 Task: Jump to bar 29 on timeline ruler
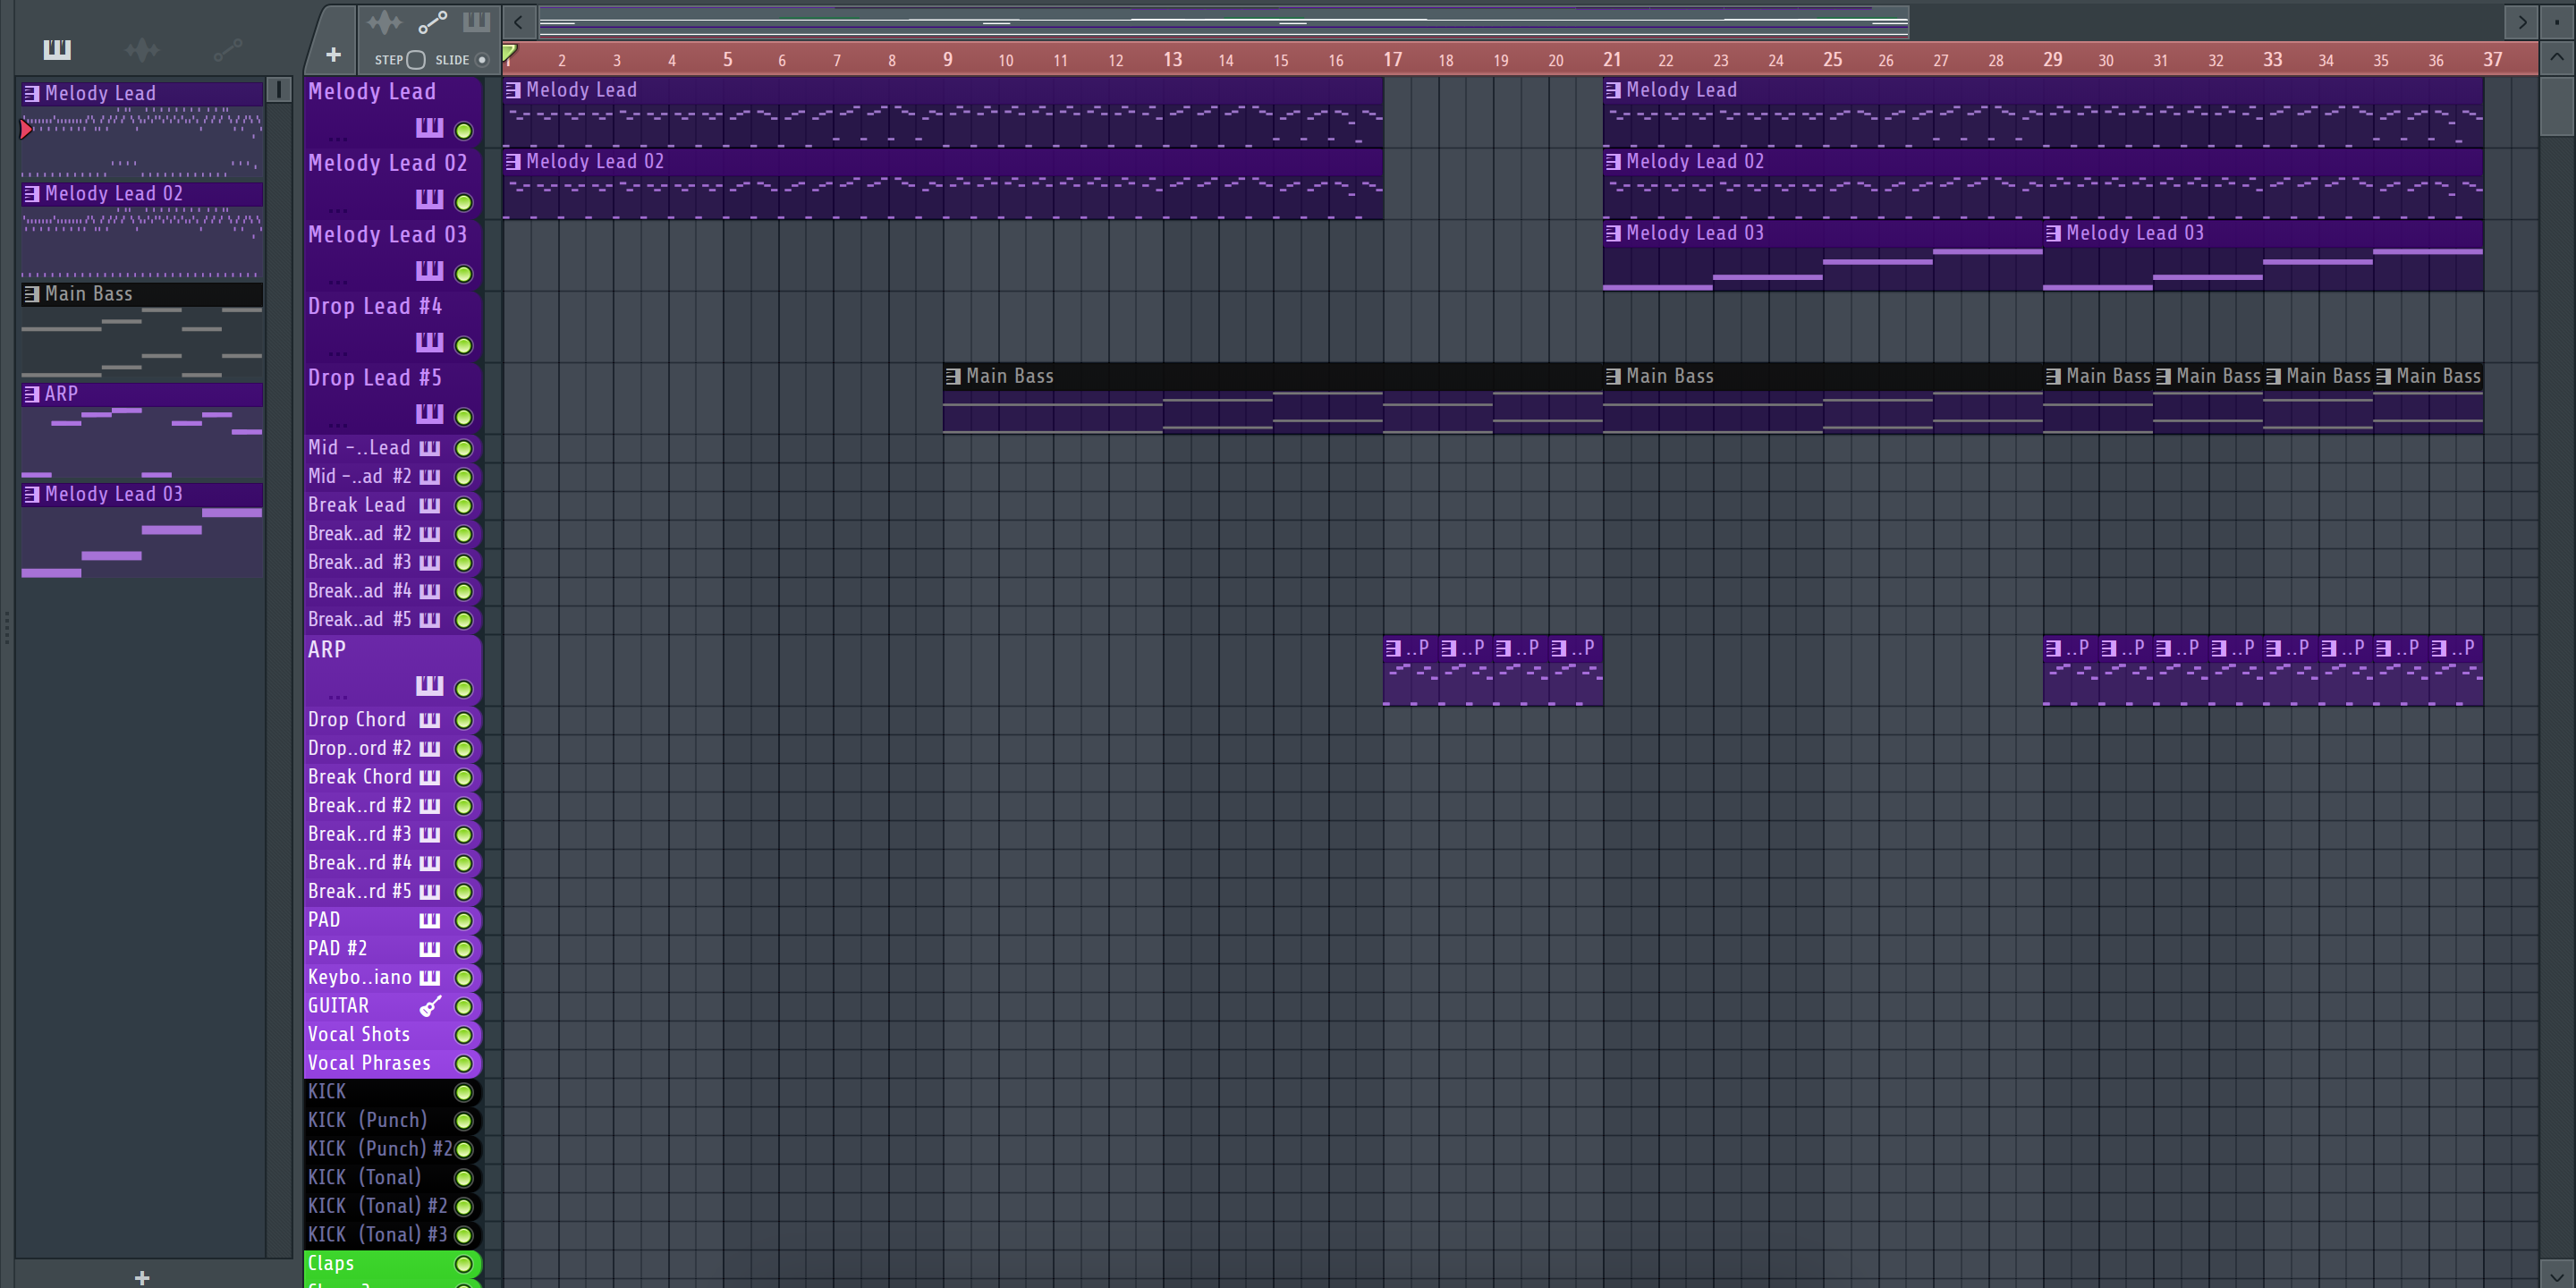(2053, 59)
